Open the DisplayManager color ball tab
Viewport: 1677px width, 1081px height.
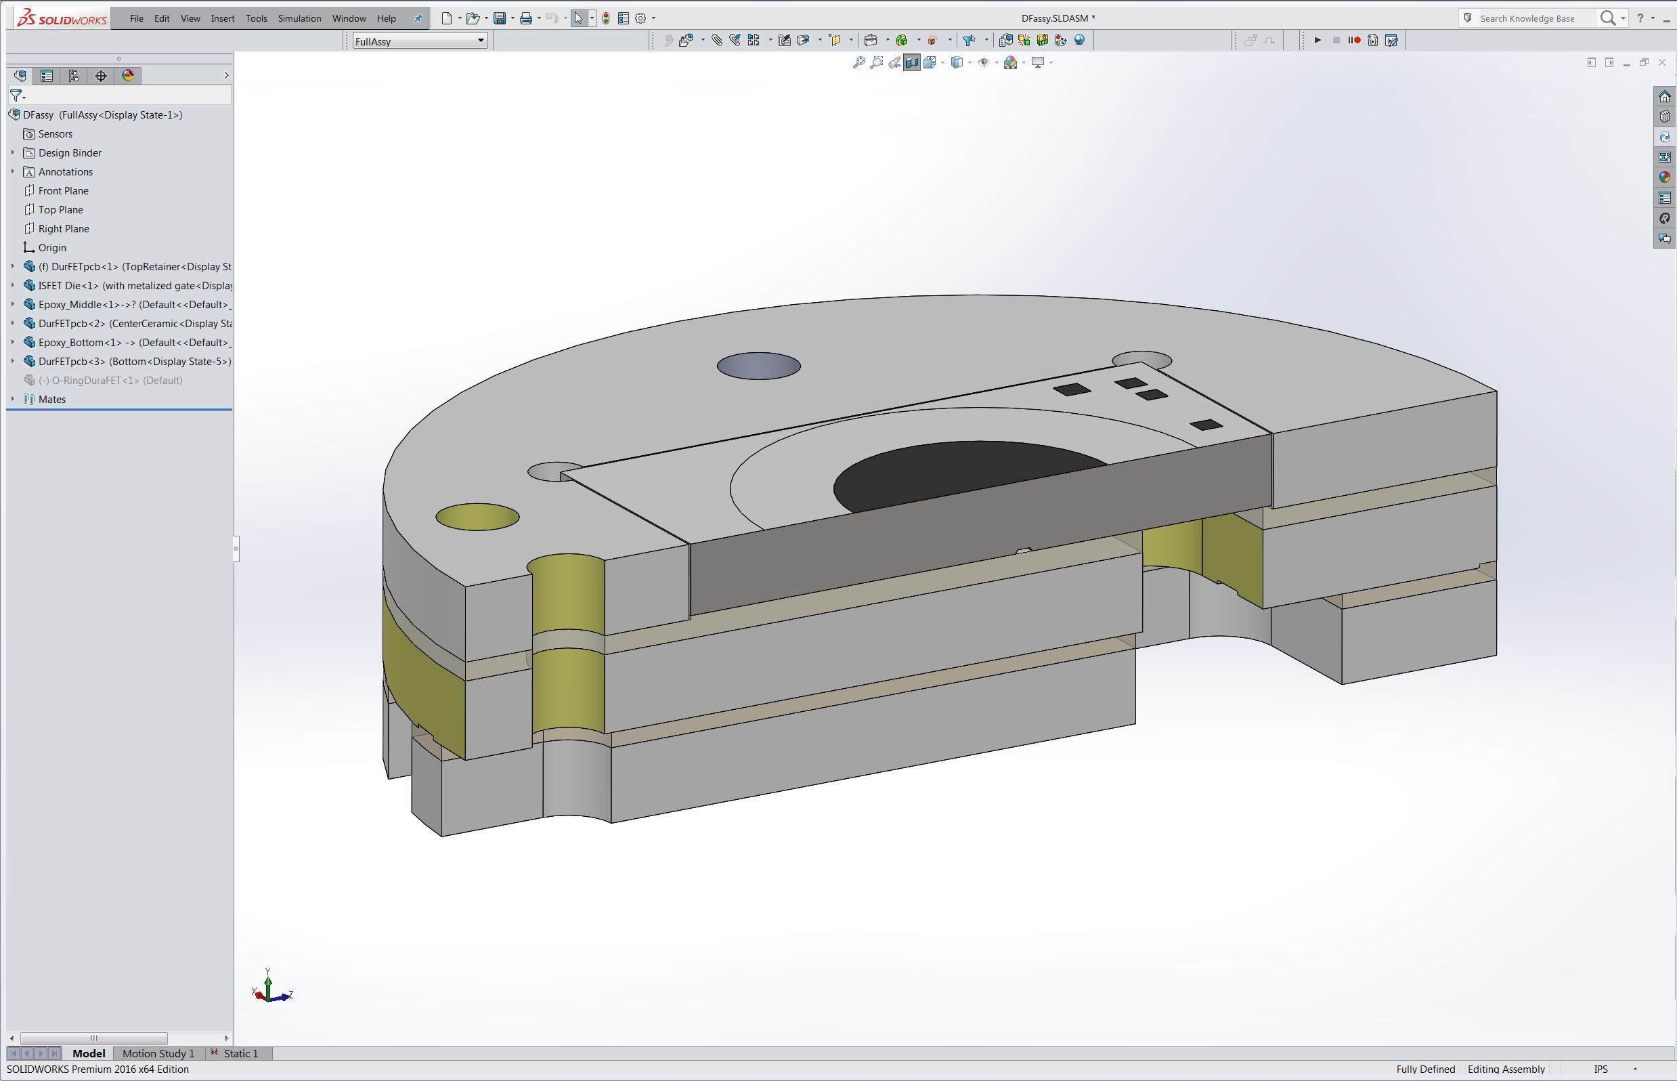(128, 76)
